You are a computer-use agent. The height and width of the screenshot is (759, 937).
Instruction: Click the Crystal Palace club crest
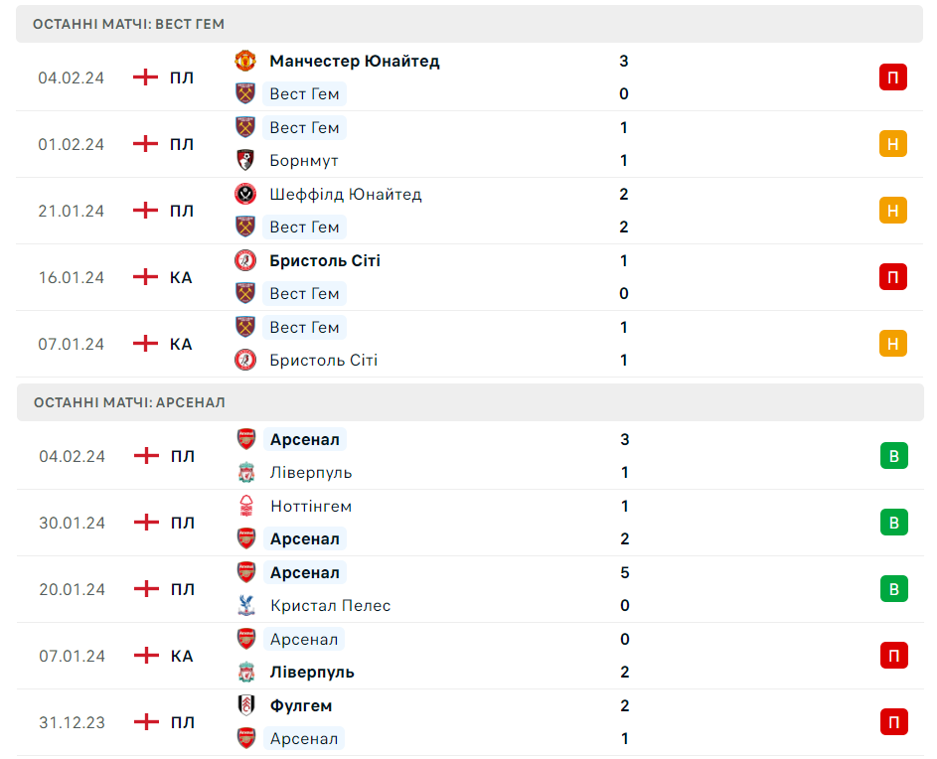[x=245, y=605]
